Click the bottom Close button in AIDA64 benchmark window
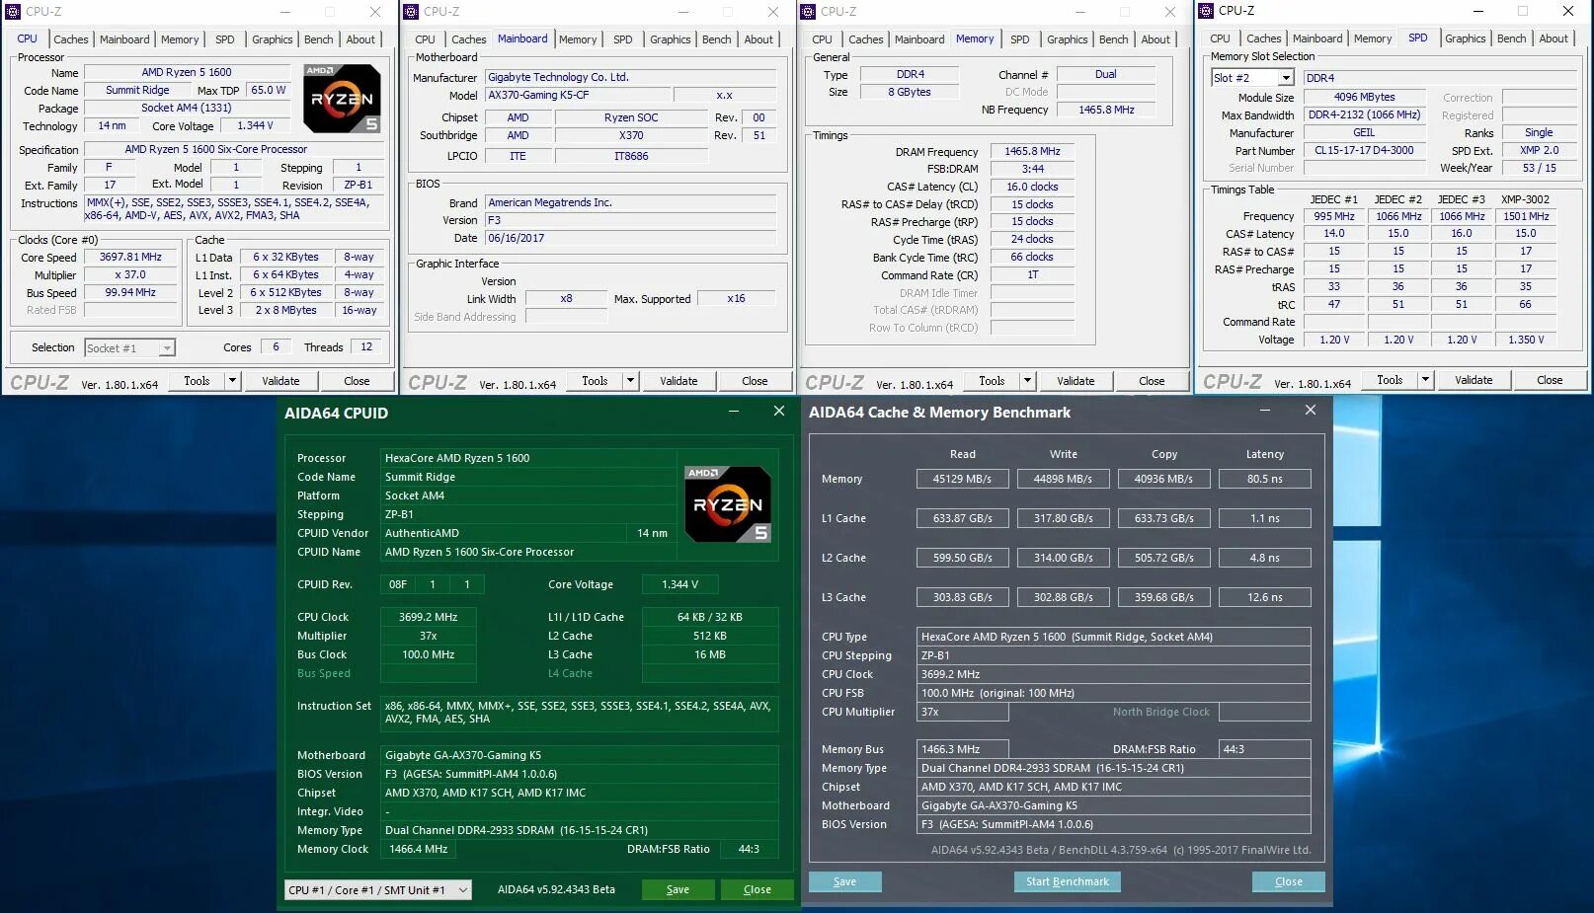The image size is (1594, 913). click(x=1289, y=881)
